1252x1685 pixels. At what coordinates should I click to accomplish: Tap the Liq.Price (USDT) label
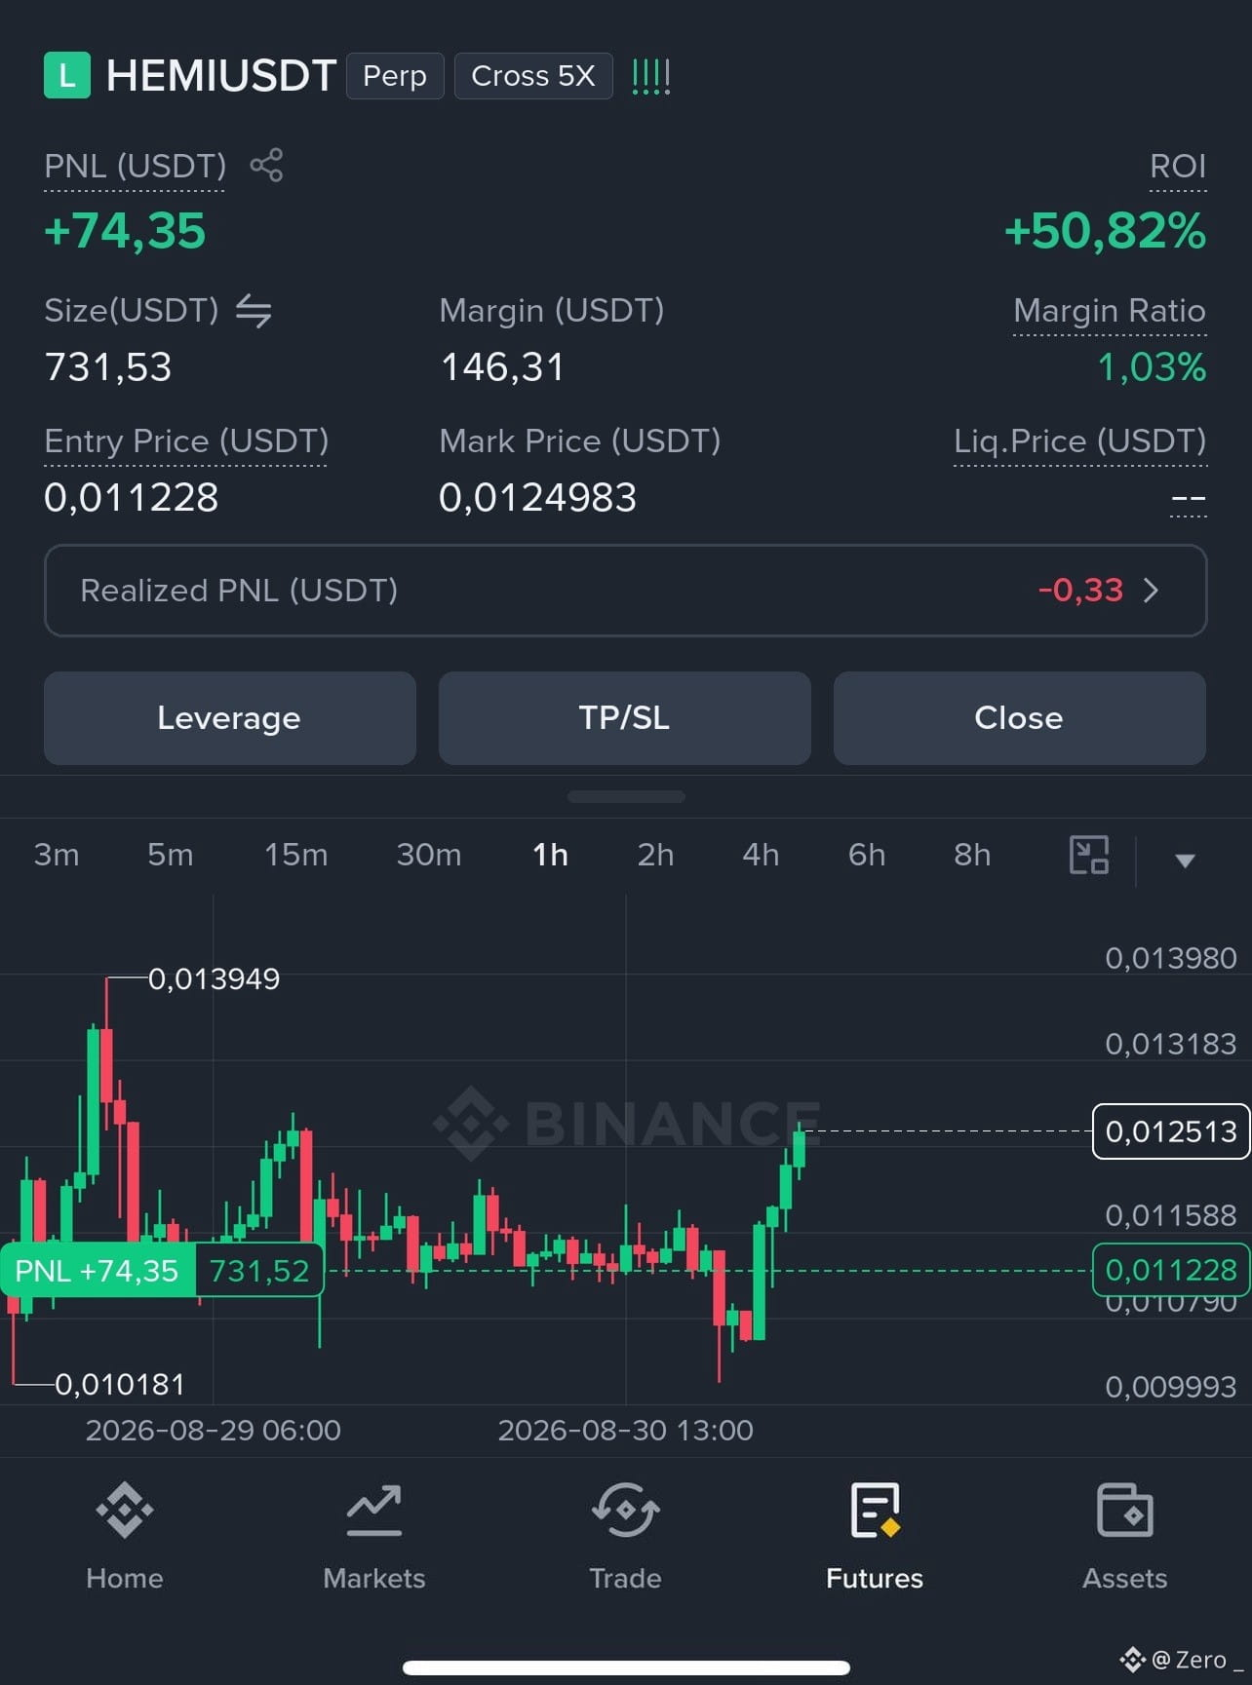click(x=1080, y=441)
